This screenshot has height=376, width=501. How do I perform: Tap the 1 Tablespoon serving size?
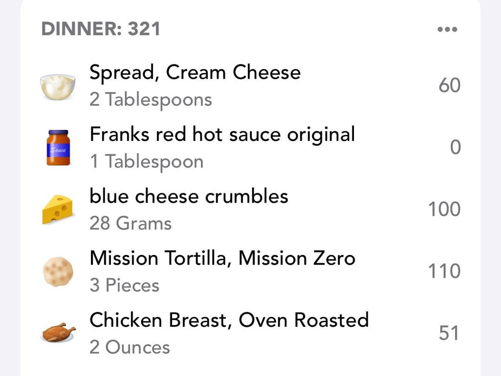(x=146, y=162)
